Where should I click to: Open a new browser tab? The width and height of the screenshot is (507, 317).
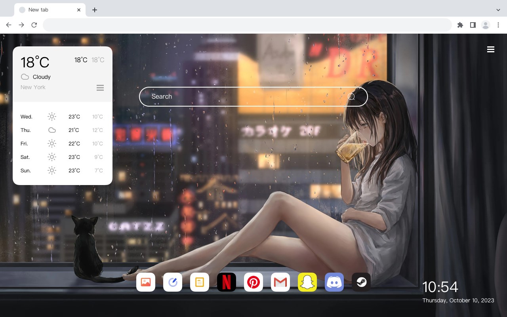[x=94, y=10]
